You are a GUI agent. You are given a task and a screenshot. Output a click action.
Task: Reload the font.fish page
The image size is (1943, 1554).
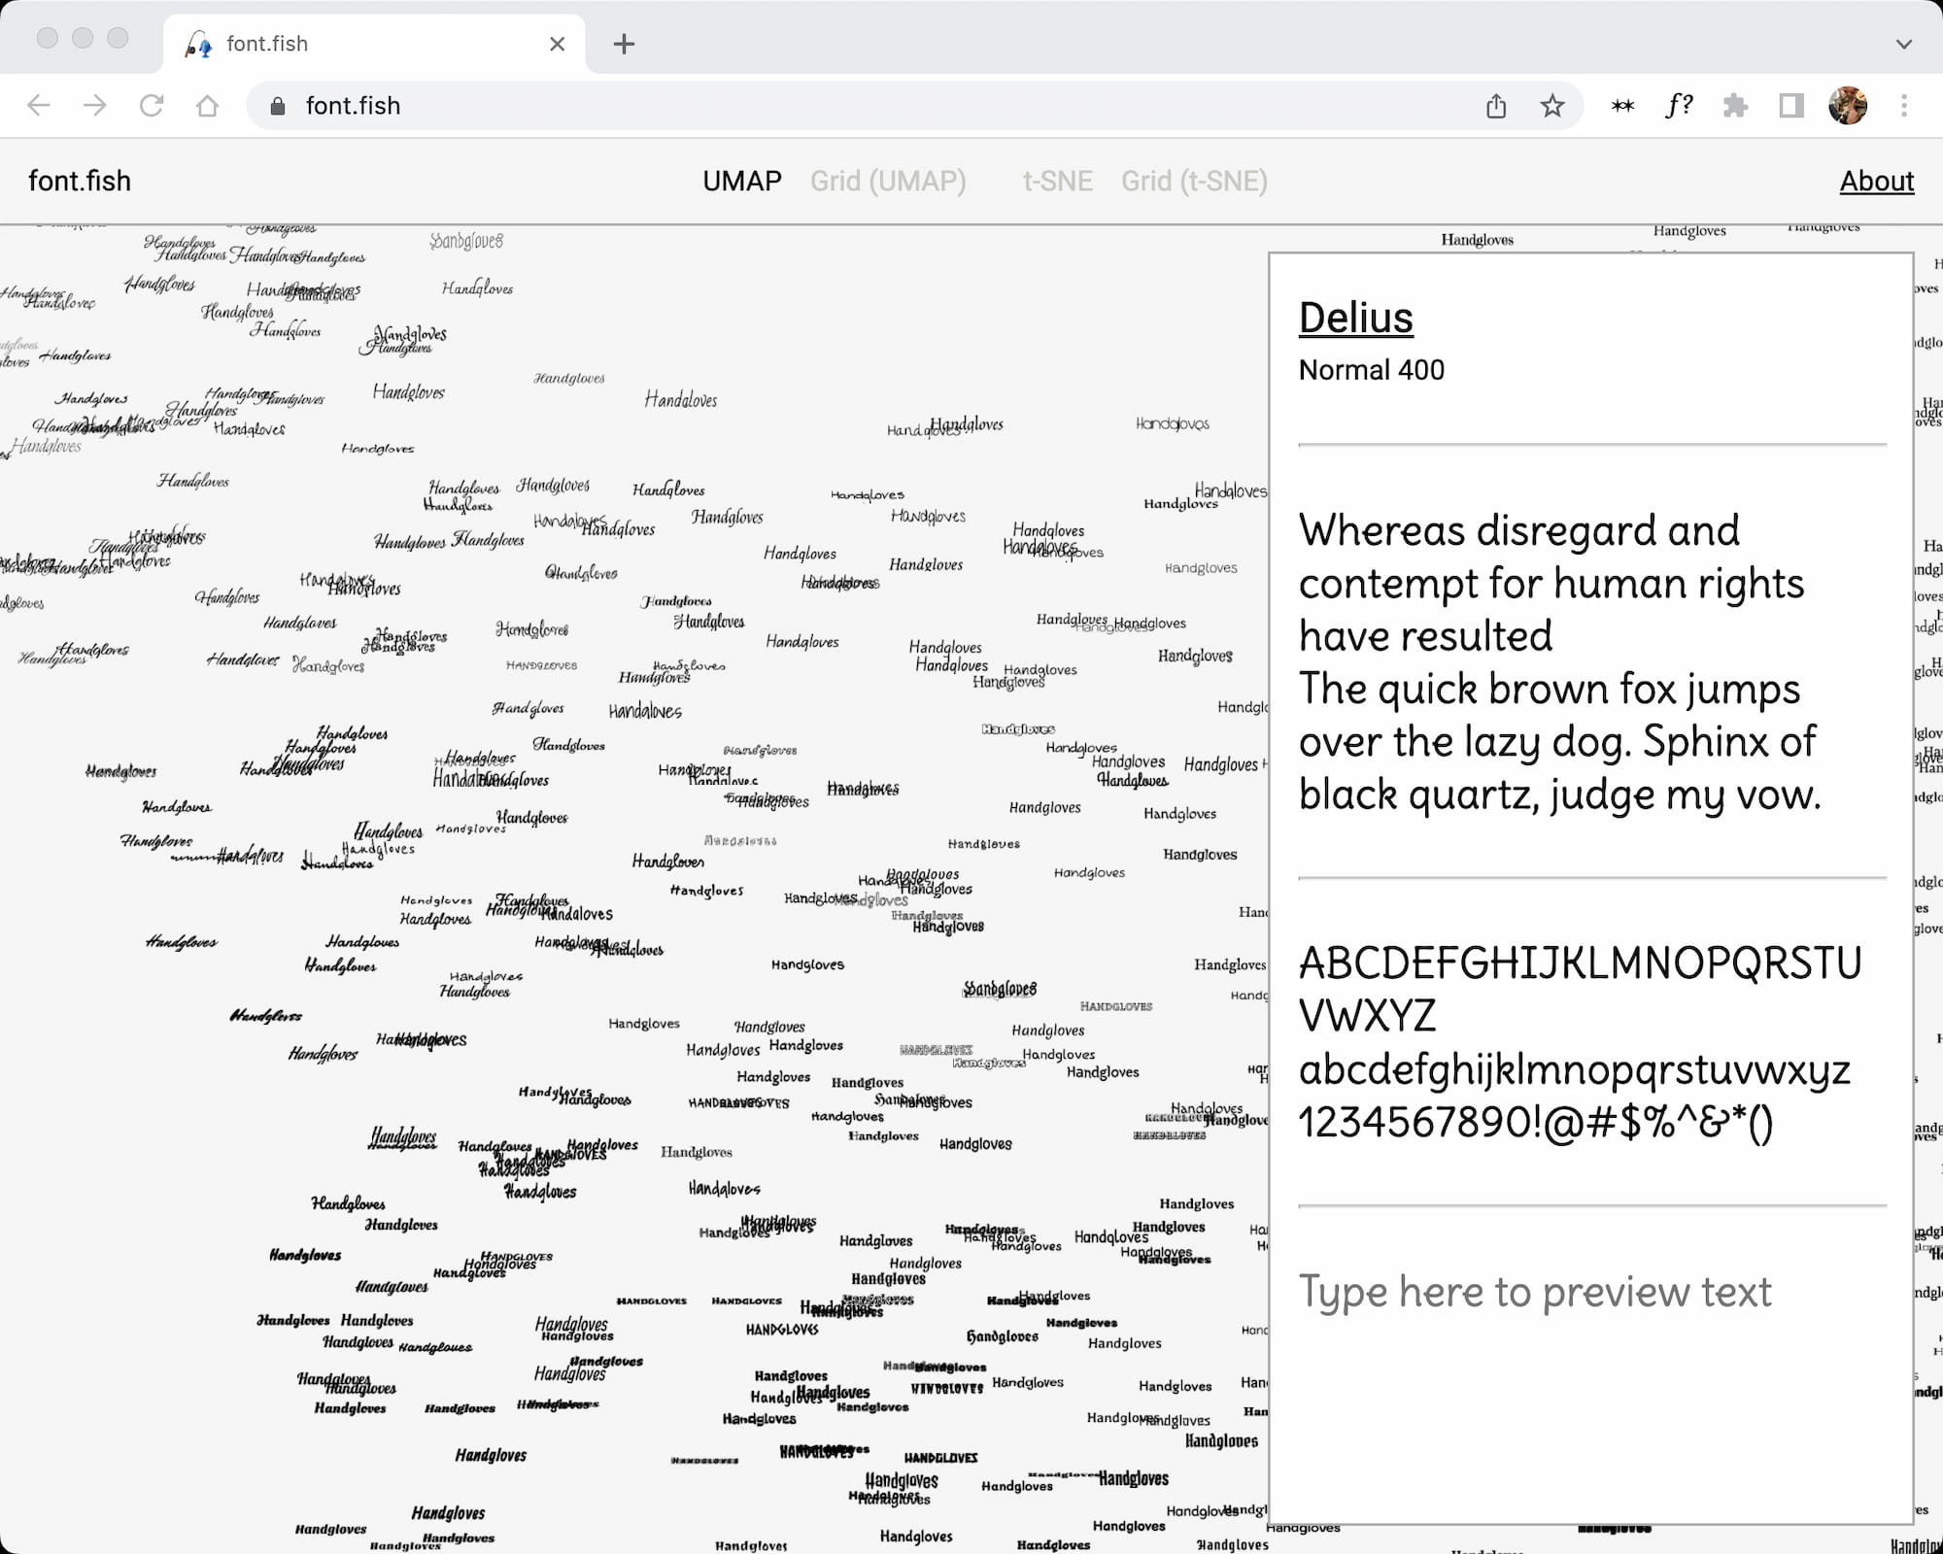pyautogui.click(x=152, y=105)
